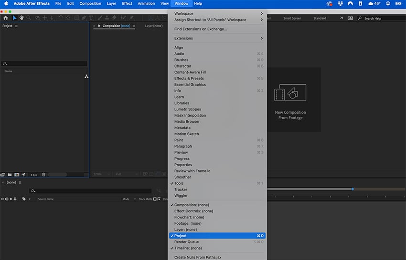406x260 pixels.
Task: Select the Clone Stamp tool
Action: 107,18
